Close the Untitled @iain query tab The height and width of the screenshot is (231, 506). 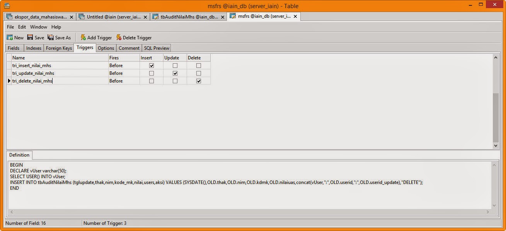pyautogui.click(x=145, y=17)
